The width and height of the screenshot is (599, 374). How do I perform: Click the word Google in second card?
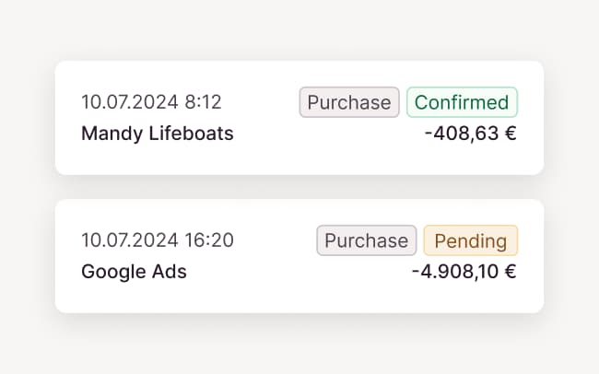click(113, 272)
